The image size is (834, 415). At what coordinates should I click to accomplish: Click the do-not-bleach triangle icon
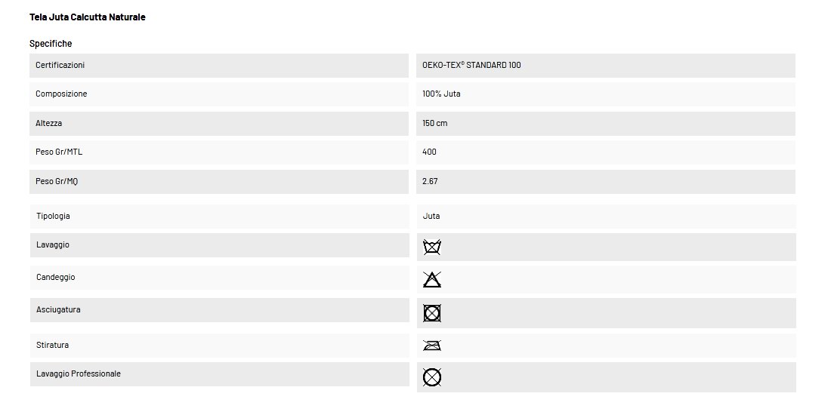pos(432,279)
